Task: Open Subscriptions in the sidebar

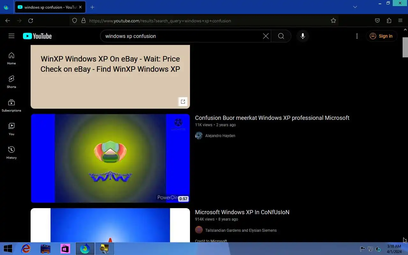Action: (11, 106)
